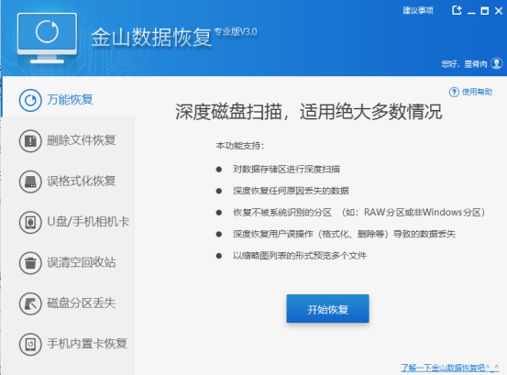507x375 pixels.
Task: Click the question mark help icon
Action: [454, 92]
